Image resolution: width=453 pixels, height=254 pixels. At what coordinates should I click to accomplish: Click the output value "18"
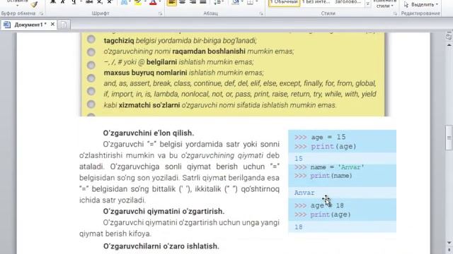tap(299, 227)
